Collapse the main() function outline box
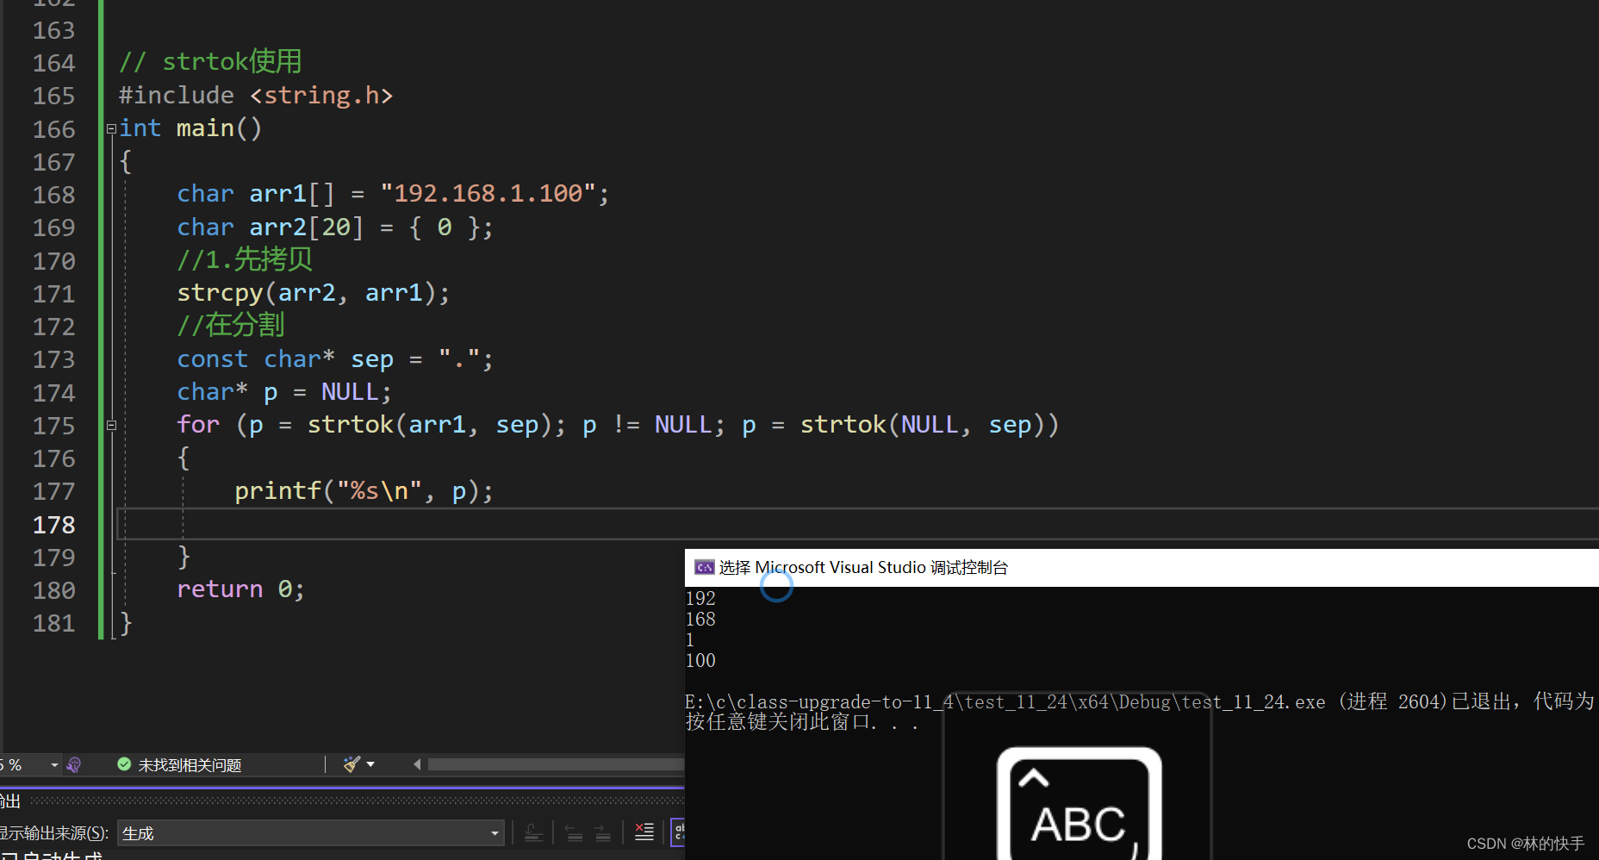 [x=111, y=129]
